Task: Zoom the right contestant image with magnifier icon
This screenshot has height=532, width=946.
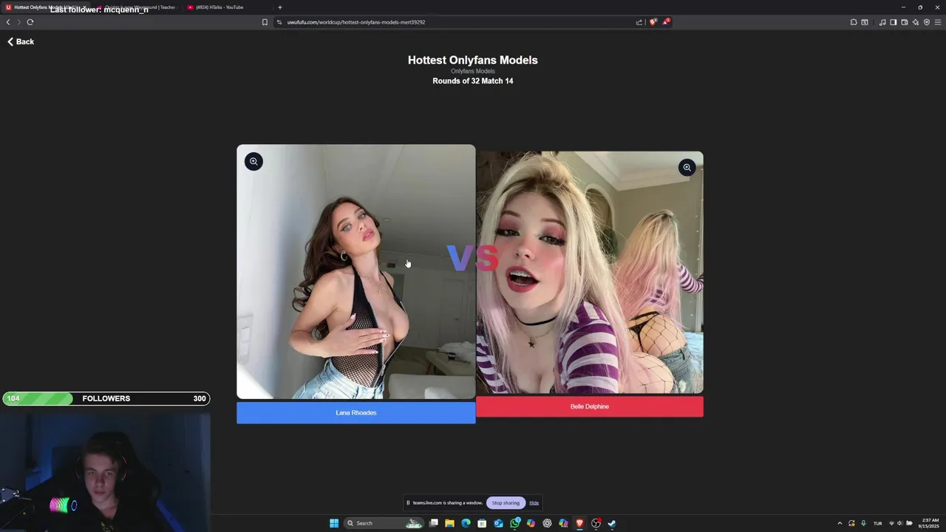Action: pos(687,168)
